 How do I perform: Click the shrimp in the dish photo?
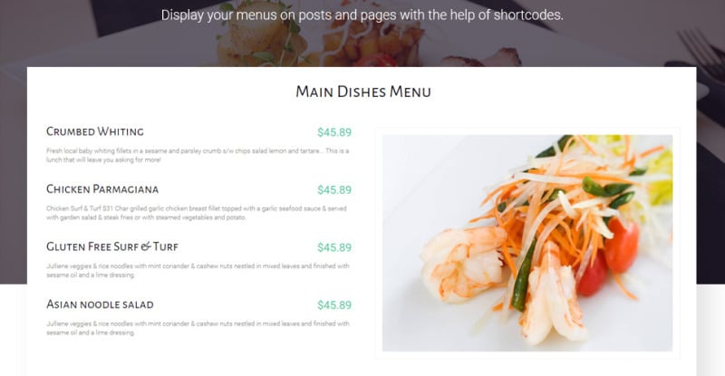pyautogui.click(x=462, y=263)
